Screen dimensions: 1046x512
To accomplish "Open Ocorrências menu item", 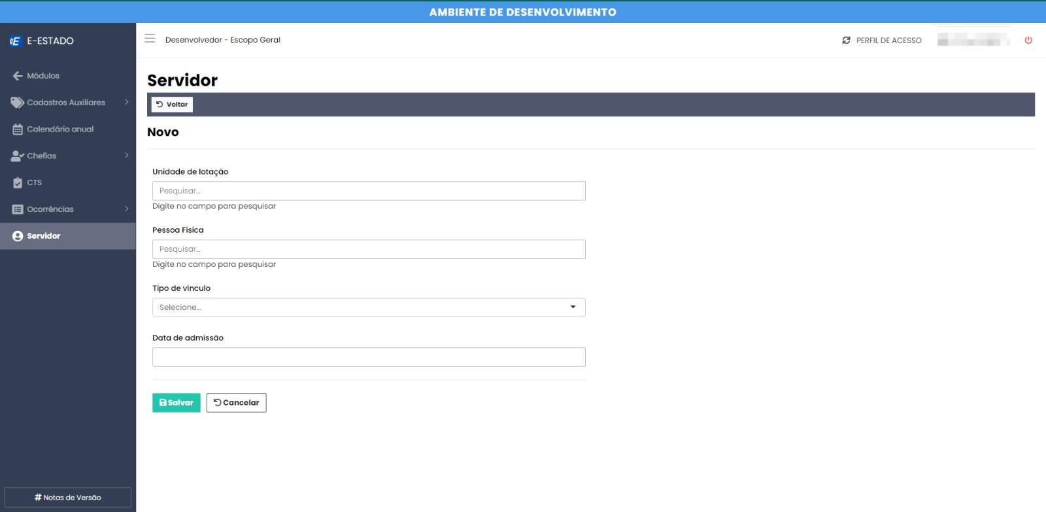I will [x=68, y=209].
